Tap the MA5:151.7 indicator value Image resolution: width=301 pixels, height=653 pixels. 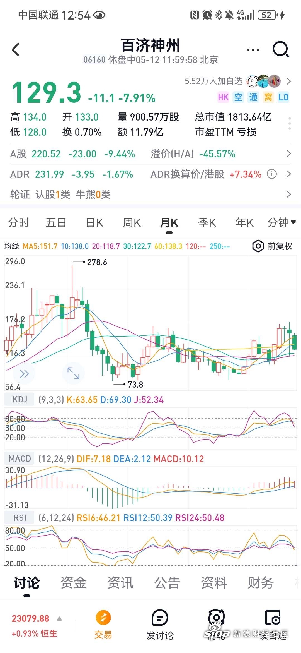tap(40, 246)
